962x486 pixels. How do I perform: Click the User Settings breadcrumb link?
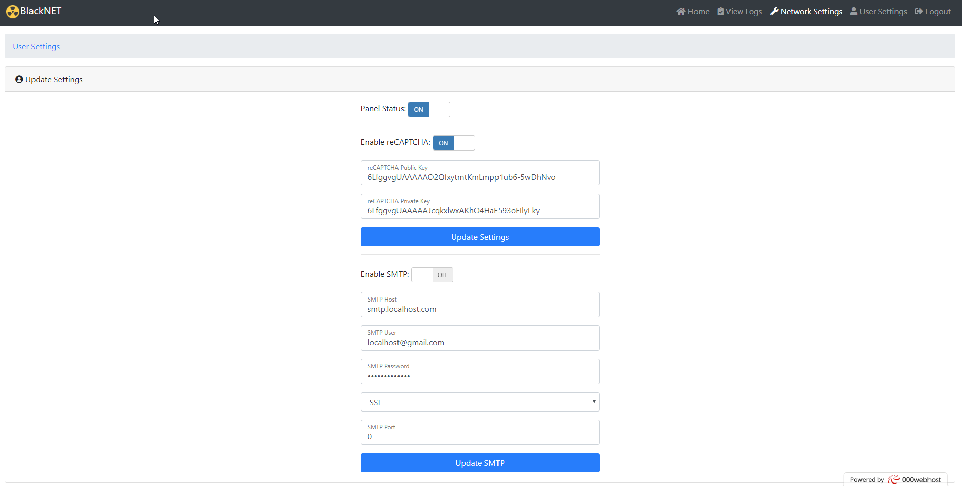(x=37, y=46)
